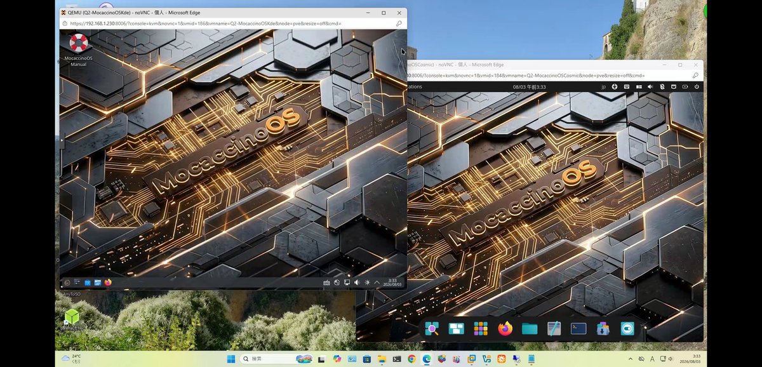Click the KDE panel clock showing 3:33
Viewport: 762px width, 367px height.
pos(392,283)
